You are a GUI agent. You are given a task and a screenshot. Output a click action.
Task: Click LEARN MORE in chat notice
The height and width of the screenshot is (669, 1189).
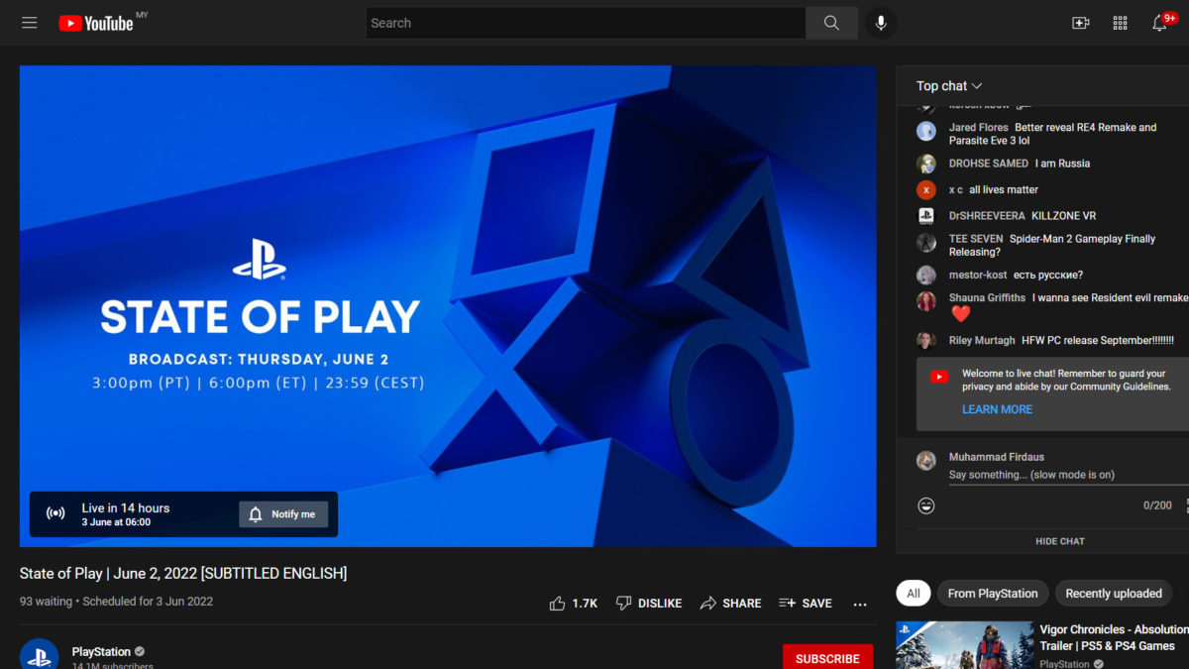point(997,409)
